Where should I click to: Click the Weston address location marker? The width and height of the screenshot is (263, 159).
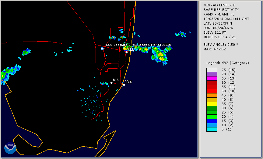pyautogui.click(x=102, y=49)
